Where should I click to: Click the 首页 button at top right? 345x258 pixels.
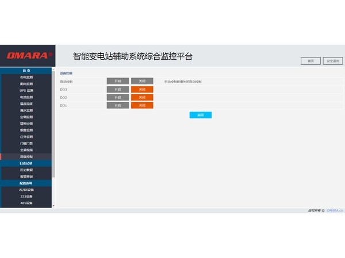coord(310,61)
